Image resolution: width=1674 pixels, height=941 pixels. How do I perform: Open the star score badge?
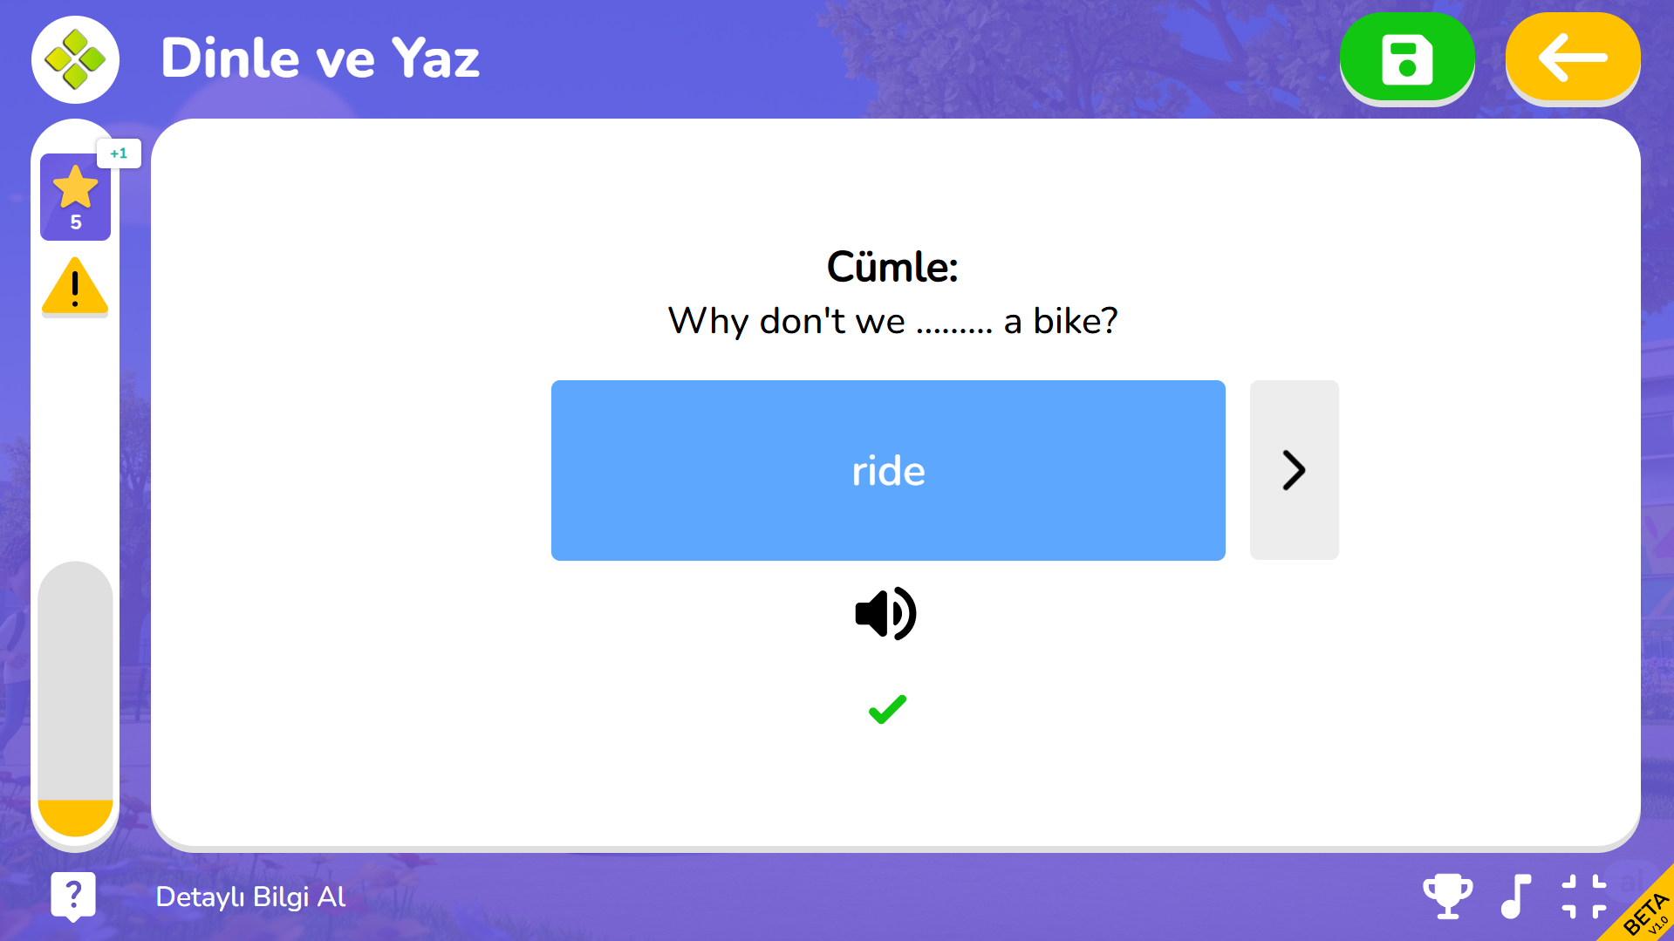[x=75, y=197]
